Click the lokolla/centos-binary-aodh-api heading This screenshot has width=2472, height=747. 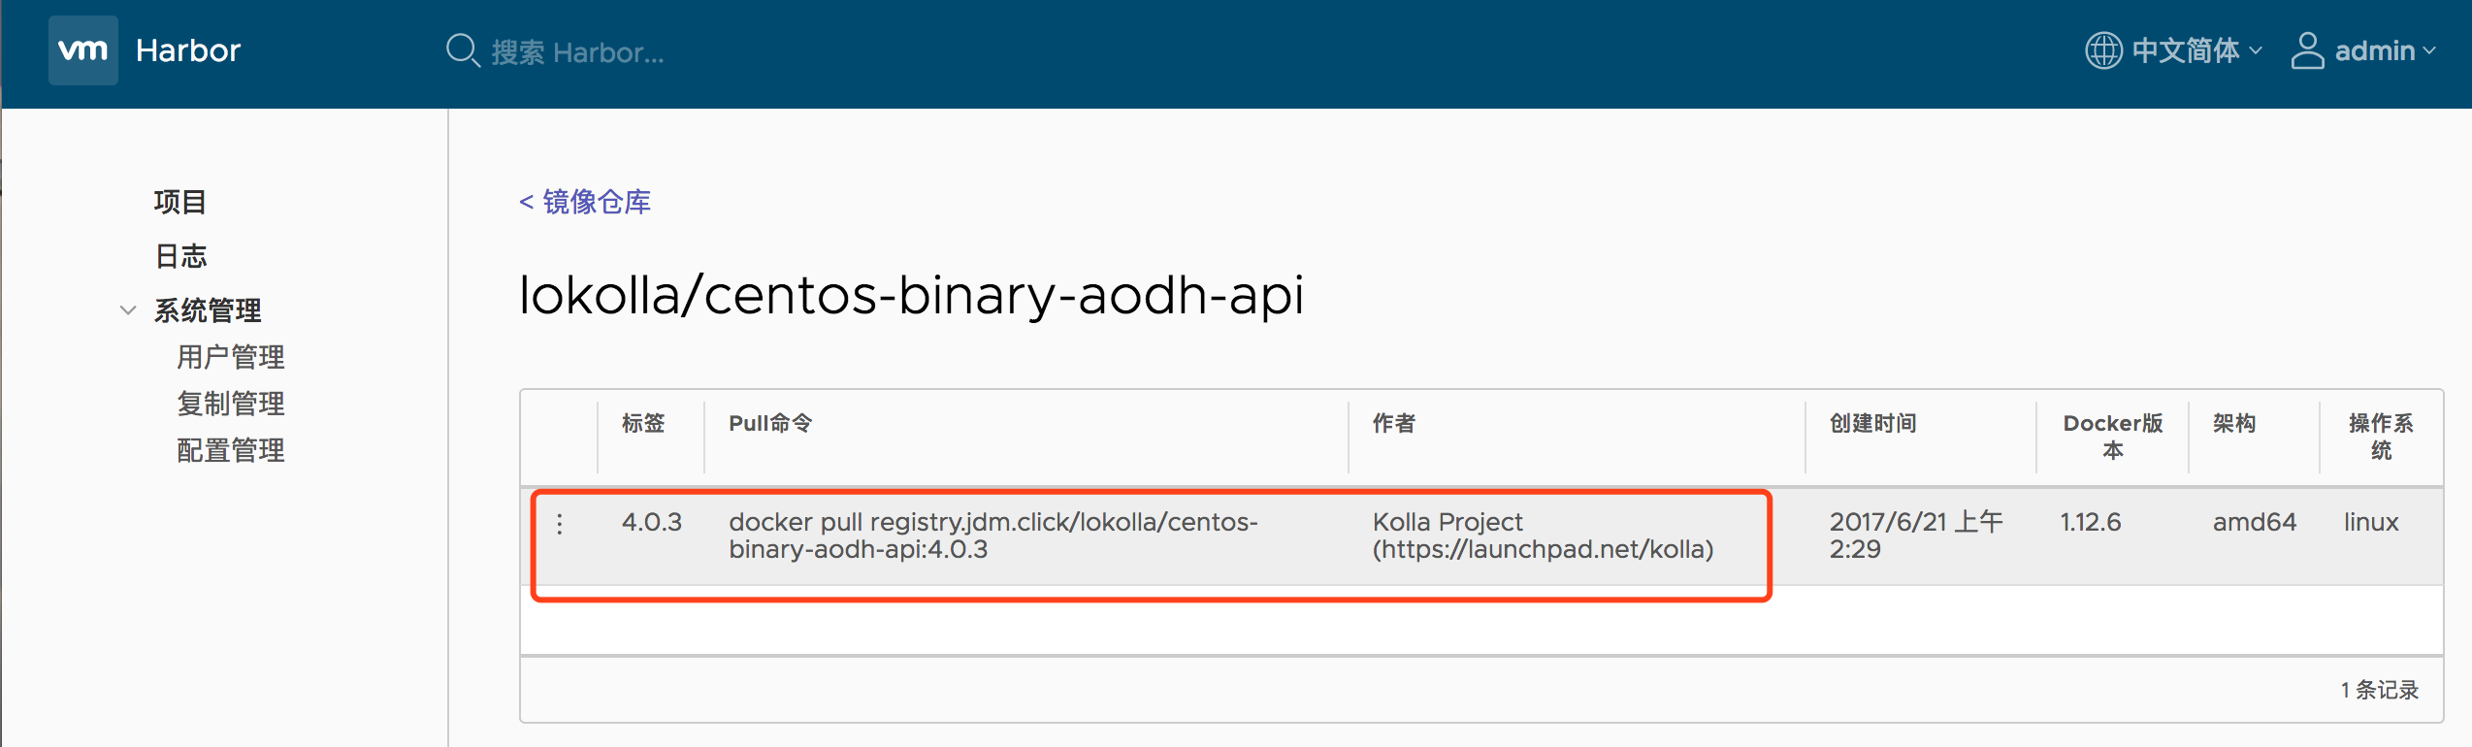pyautogui.click(x=912, y=295)
